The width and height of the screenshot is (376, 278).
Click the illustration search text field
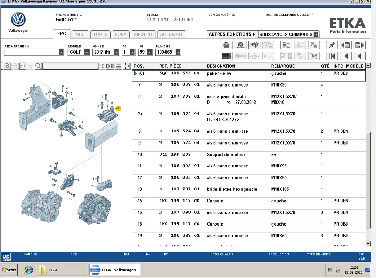(x=70, y=66)
